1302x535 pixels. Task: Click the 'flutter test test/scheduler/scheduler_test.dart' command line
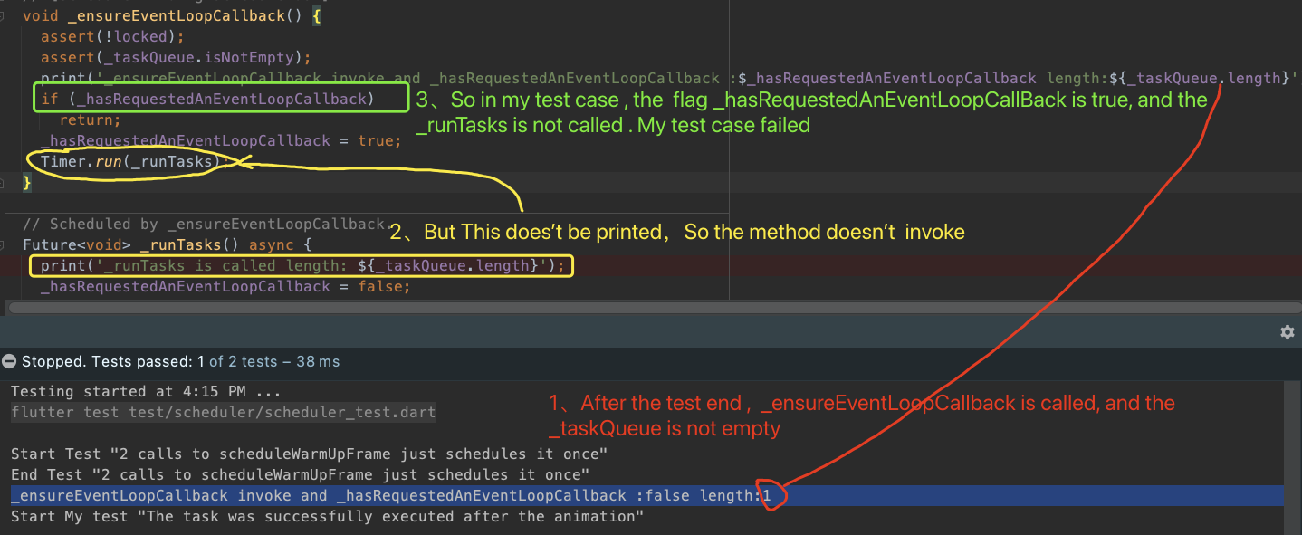pos(223,412)
